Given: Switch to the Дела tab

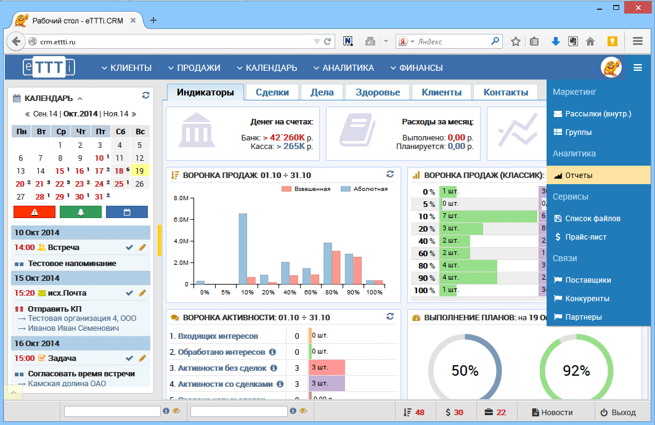Looking at the screenshot, I should (322, 92).
